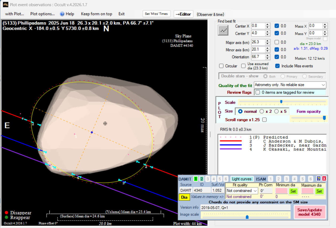
Task: Select ISAM shape model 5
Action: pos(303,179)
